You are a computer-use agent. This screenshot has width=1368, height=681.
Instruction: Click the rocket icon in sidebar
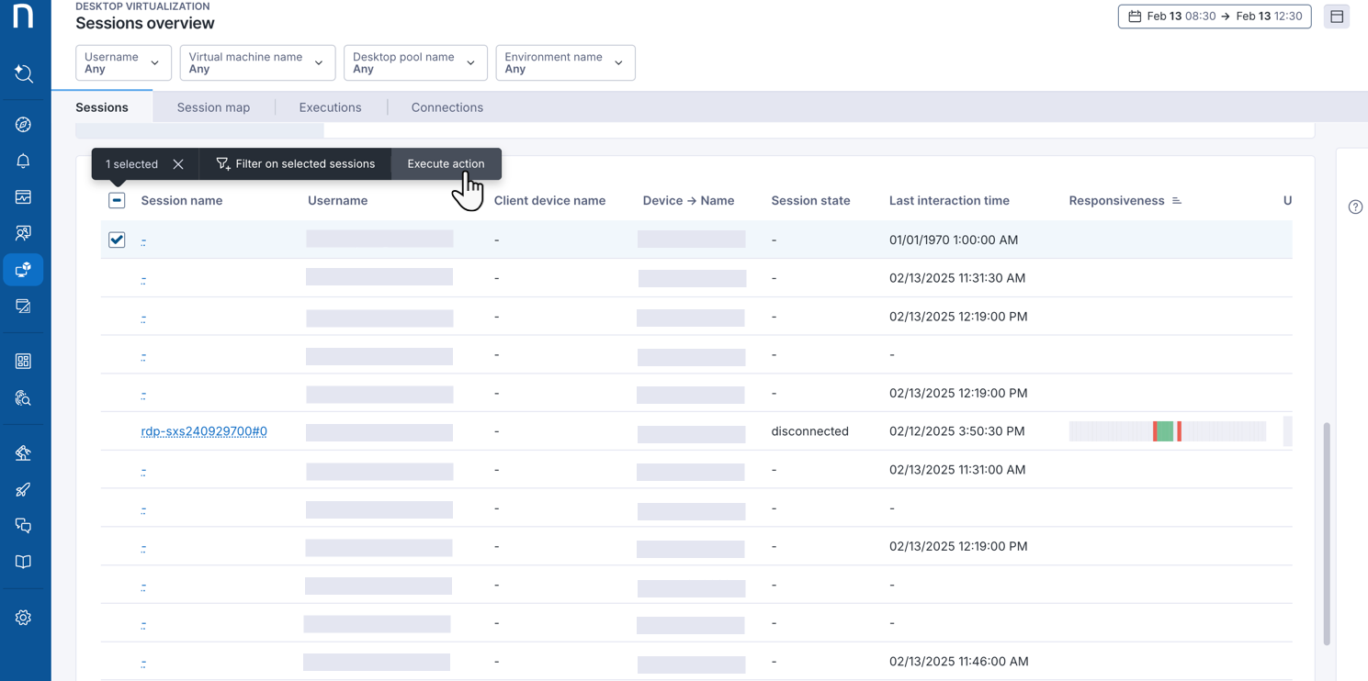(x=24, y=489)
